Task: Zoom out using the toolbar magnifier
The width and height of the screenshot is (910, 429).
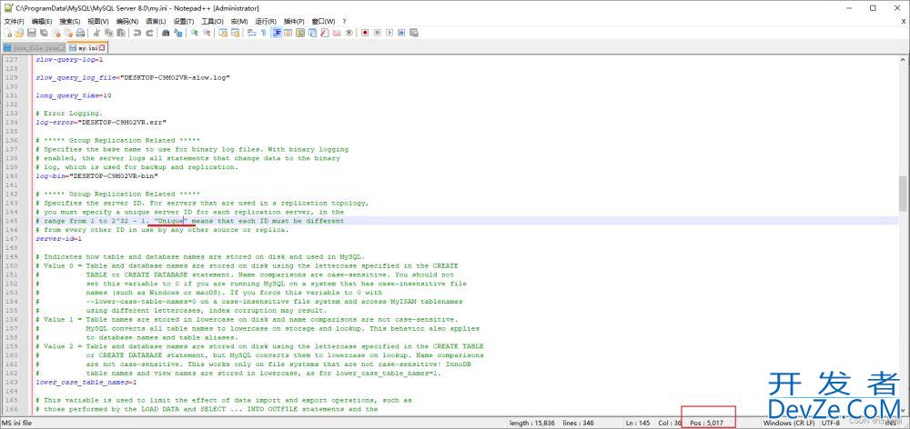Action: (207, 33)
